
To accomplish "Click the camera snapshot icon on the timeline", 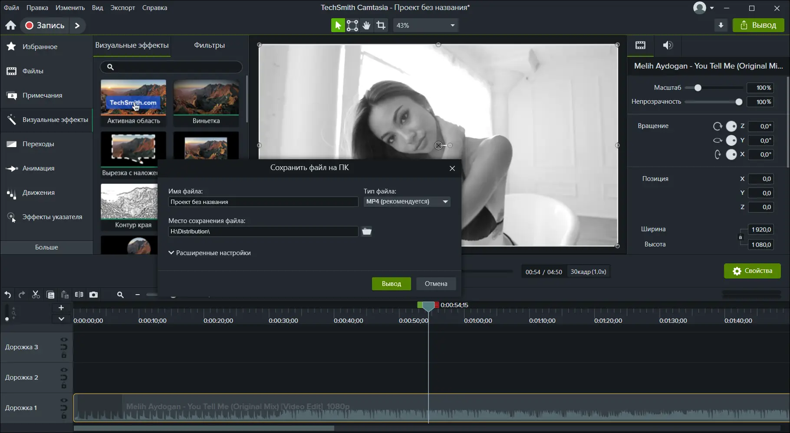I will point(93,295).
